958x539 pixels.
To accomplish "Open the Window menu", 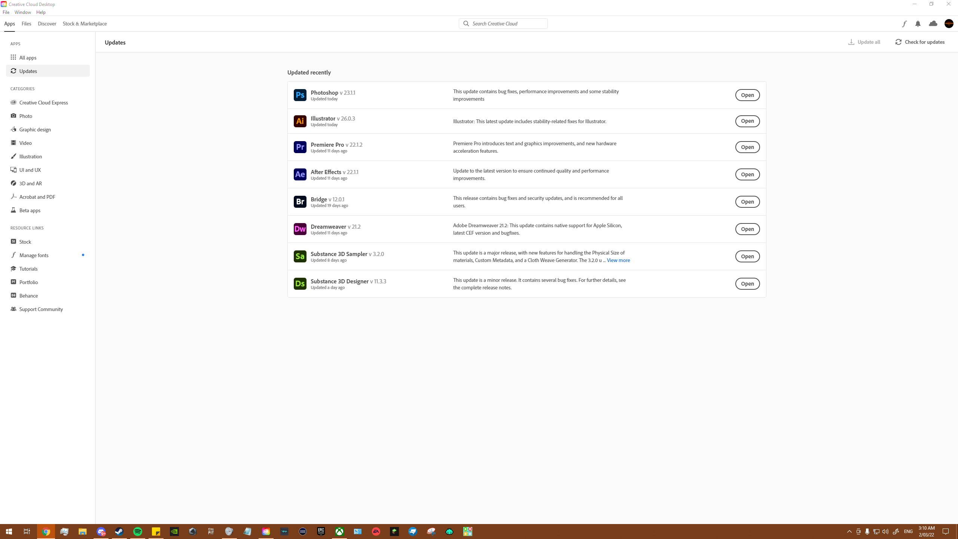I will coord(23,12).
